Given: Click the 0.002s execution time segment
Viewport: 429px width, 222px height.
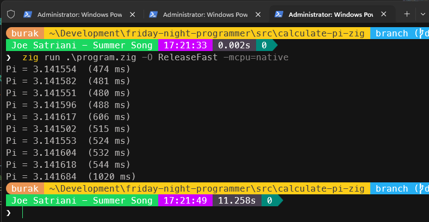Looking at the screenshot, I should [x=234, y=46].
